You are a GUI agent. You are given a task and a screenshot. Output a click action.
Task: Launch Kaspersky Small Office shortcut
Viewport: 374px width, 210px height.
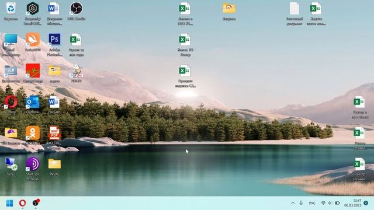click(33, 9)
